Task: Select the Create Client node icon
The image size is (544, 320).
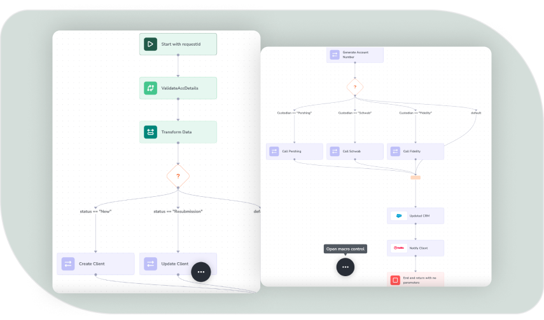Action: click(x=67, y=263)
